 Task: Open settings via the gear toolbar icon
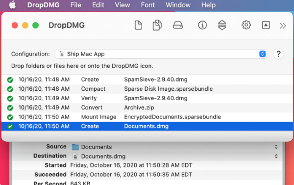tap(246, 25)
